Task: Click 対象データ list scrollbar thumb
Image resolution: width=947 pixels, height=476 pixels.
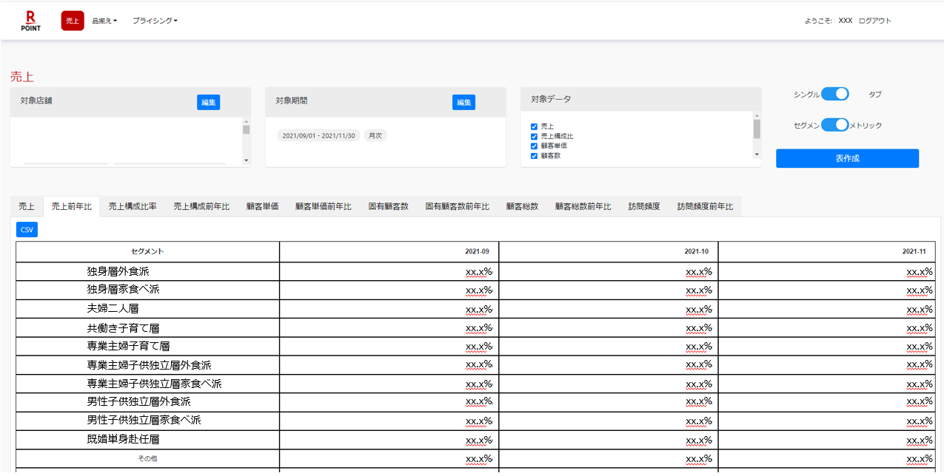Action: click(x=757, y=129)
